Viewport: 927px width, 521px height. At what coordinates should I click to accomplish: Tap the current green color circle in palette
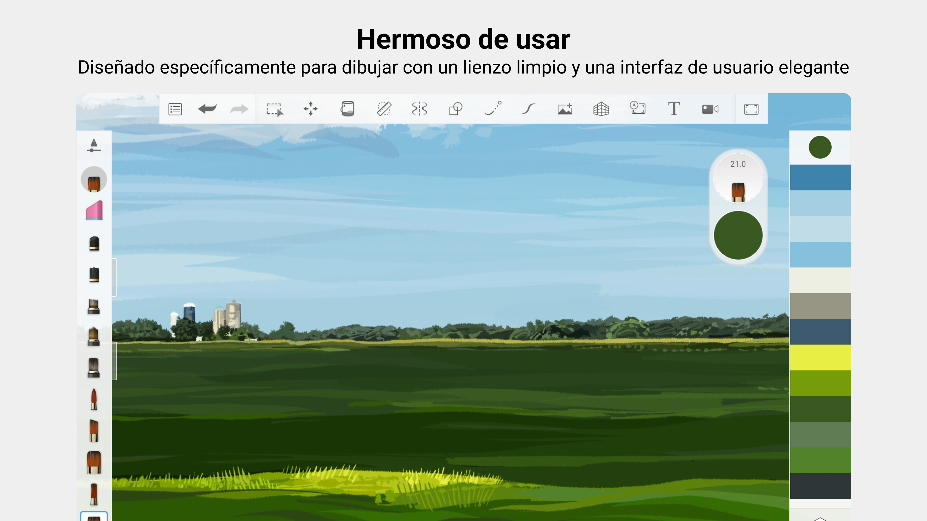click(820, 147)
